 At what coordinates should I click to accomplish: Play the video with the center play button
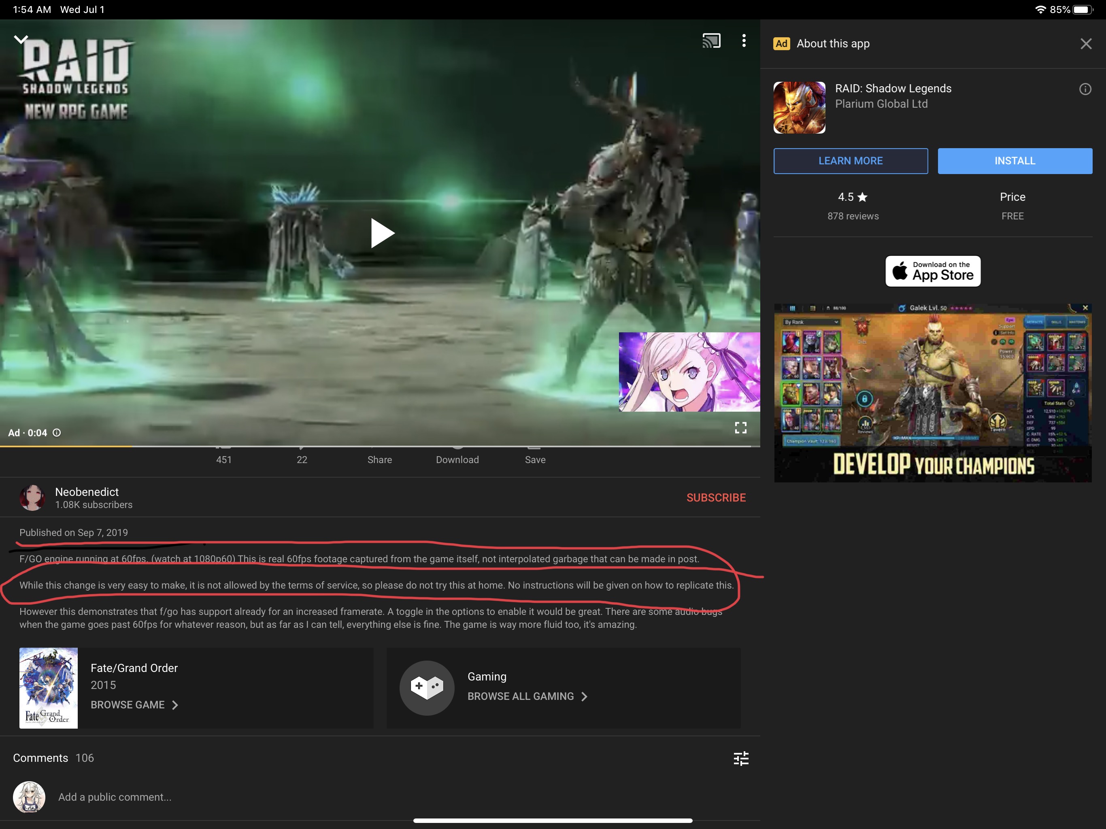point(383,233)
